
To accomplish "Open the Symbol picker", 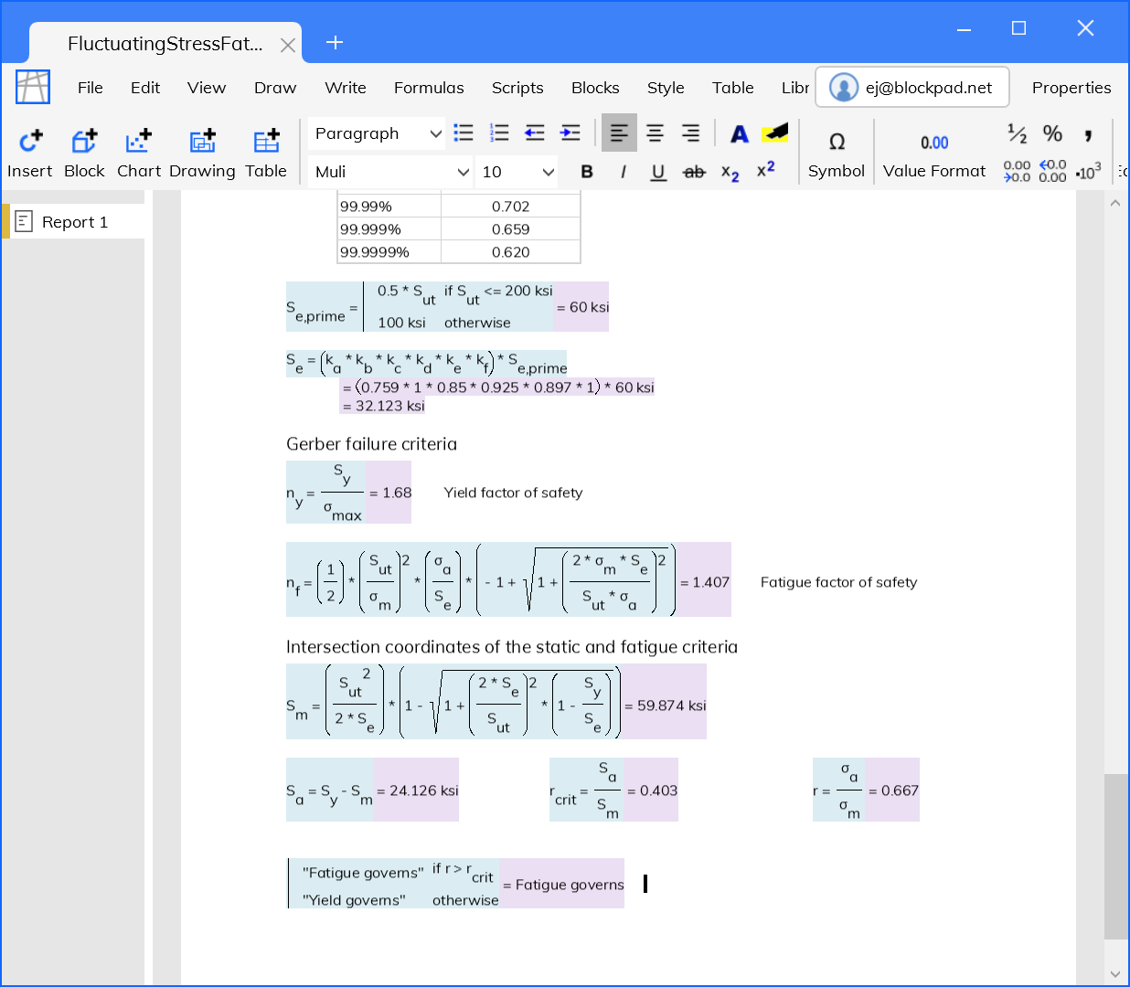I will pyautogui.click(x=836, y=152).
